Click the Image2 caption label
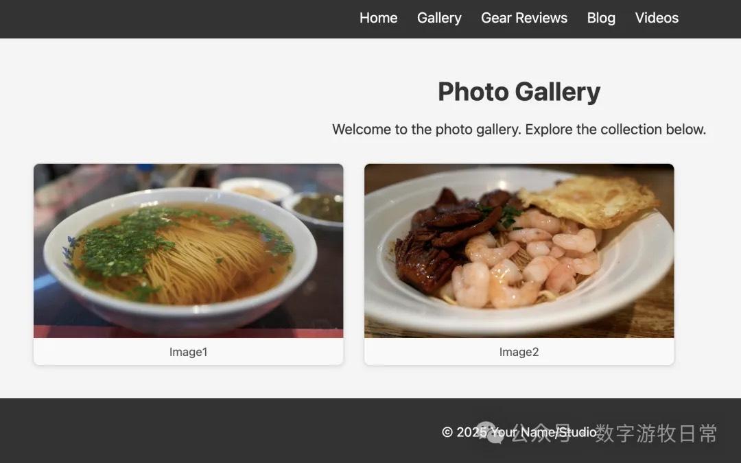 pos(519,352)
